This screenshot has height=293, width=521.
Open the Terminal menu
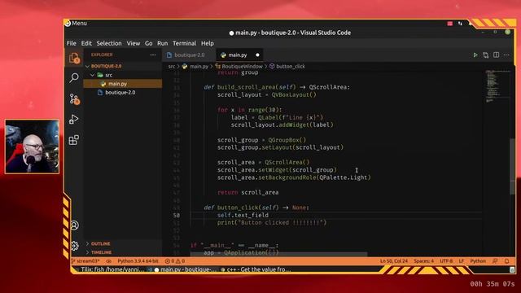185,43
